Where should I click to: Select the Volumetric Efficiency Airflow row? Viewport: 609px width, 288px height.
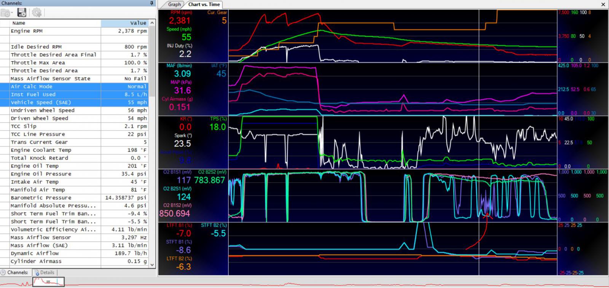74,229
